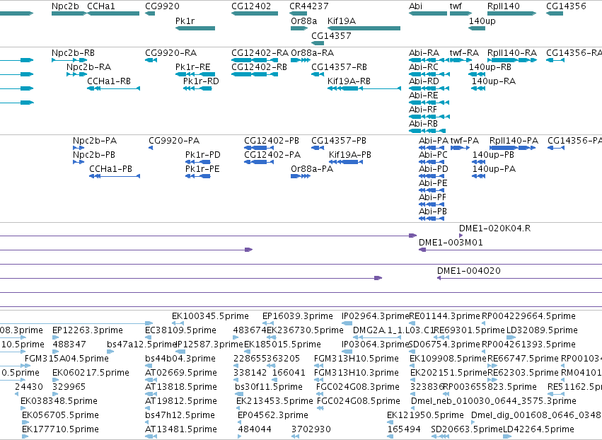Image resolution: width=602 pixels, height=440 pixels.
Task: Select the CR44237 gene feature
Action: point(298,13)
